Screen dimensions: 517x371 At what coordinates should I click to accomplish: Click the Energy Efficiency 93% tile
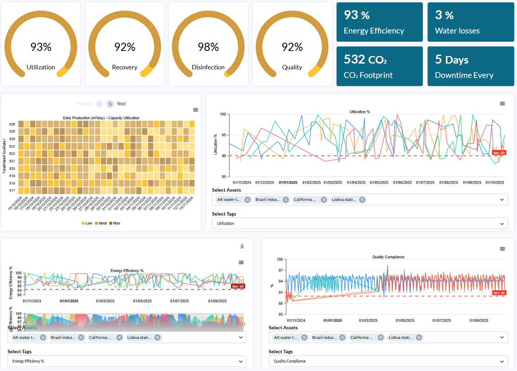coord(379,22)
